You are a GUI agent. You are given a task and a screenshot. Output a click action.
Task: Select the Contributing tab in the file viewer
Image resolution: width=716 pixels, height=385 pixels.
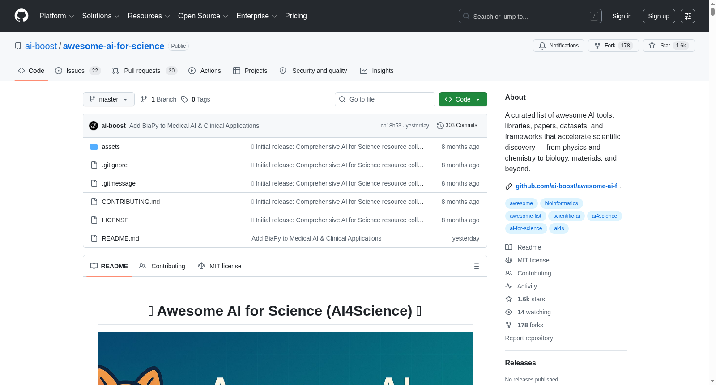click(x=162, y=266)
